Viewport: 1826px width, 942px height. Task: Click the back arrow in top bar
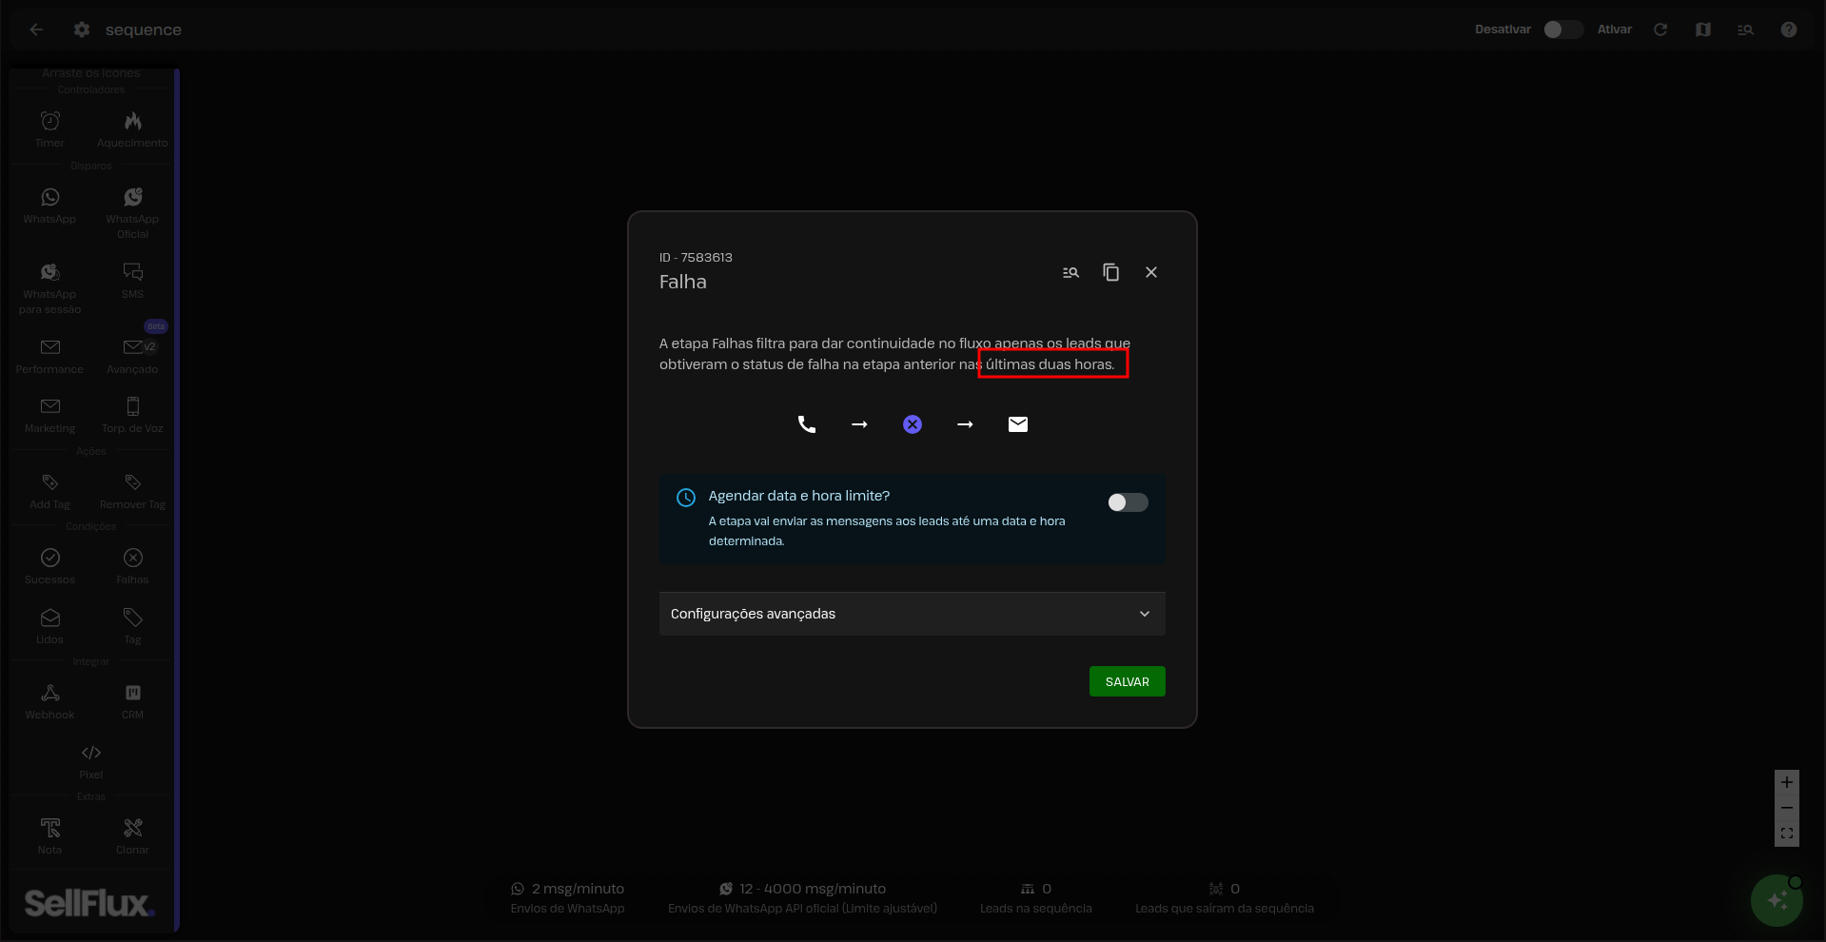pos(36,29)
